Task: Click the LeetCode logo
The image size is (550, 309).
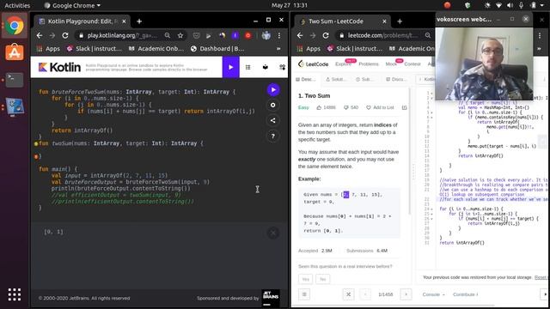Action: click(x=313, y=64)
